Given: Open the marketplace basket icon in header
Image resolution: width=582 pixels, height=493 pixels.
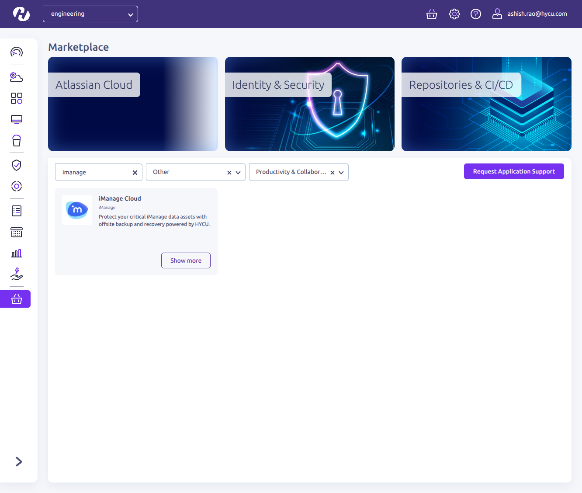Looking at the screenshot, I should [432, 14].
